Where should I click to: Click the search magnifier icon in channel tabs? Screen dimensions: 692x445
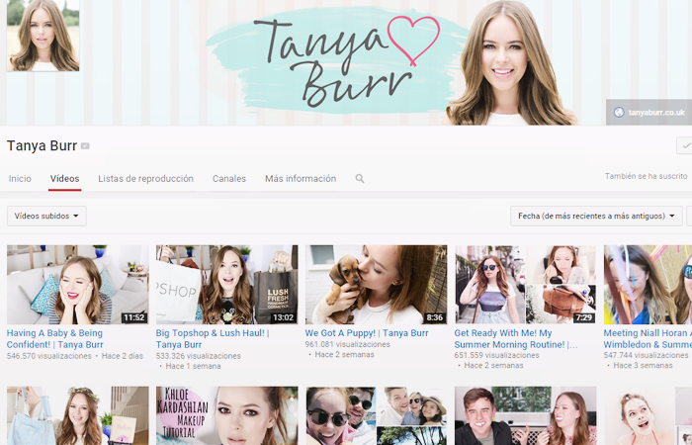(x=360, y=178)
